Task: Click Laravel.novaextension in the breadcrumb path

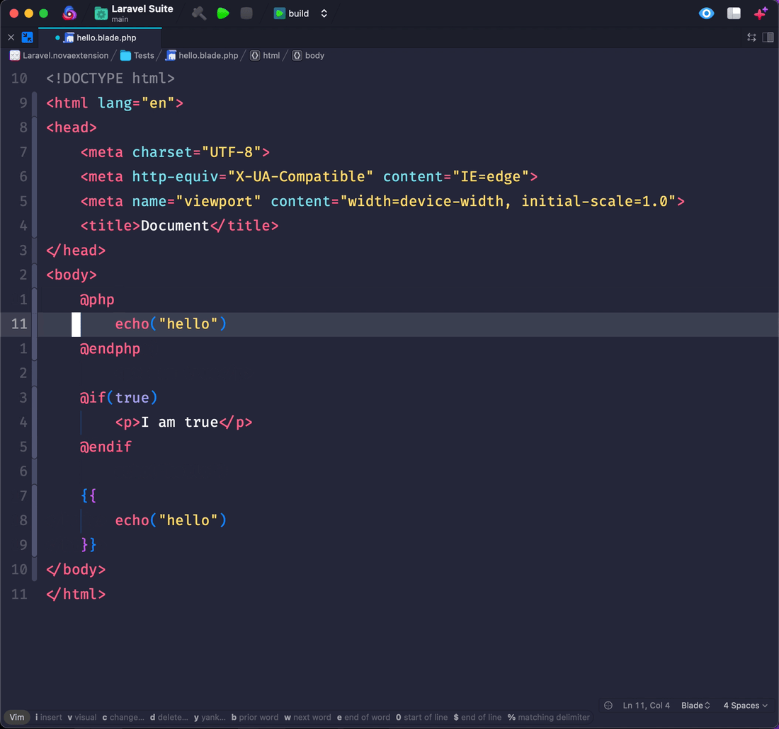Action: coord(60,55)
